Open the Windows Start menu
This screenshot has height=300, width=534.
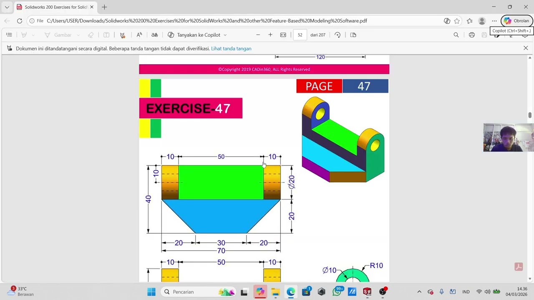coord(151,292)
